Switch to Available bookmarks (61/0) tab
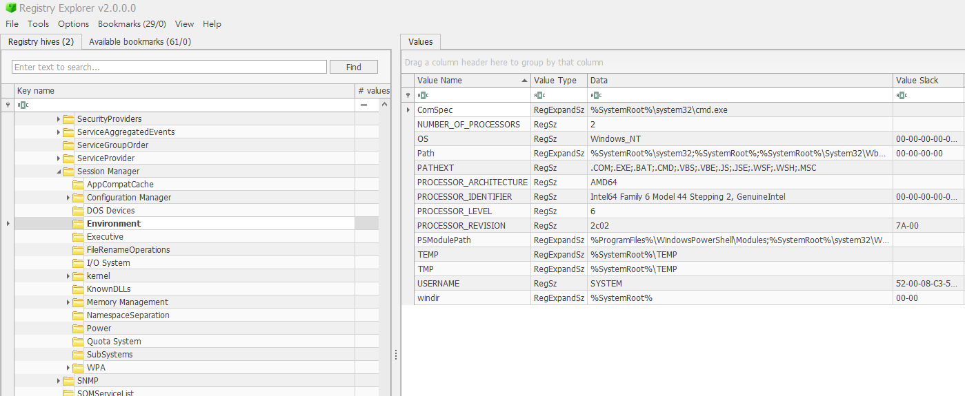Viewport: 965px width, 396px height. [x=140, y=41]
